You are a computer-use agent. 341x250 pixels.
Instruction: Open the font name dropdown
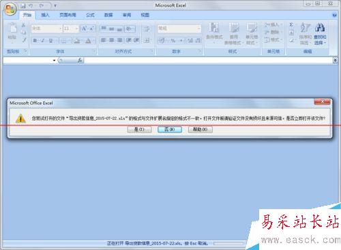(60, 29)
